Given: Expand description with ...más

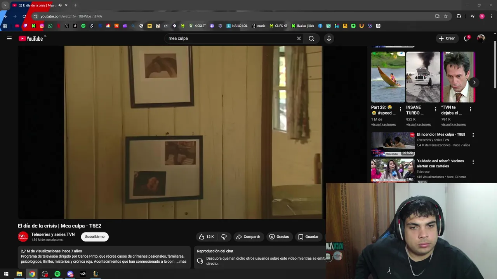Looking at the screenshot, I should (181, 262).
